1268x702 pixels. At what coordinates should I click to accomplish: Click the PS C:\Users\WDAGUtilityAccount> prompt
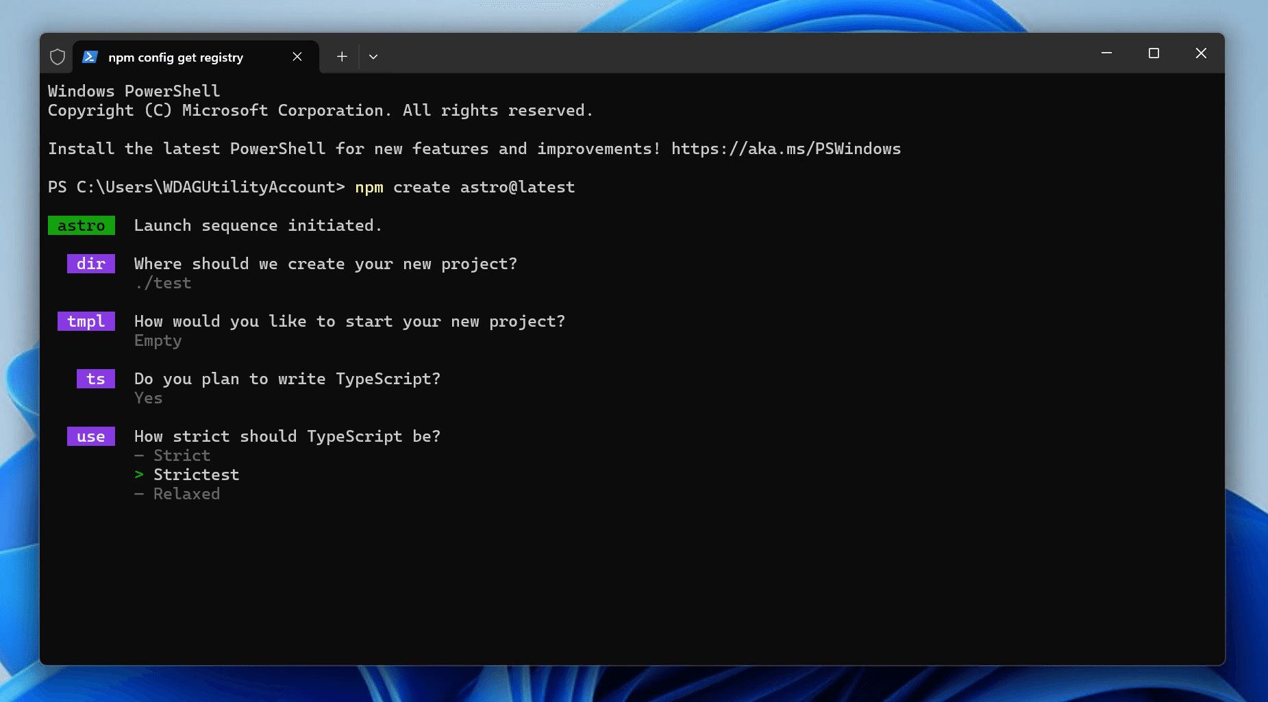(197, 187)
